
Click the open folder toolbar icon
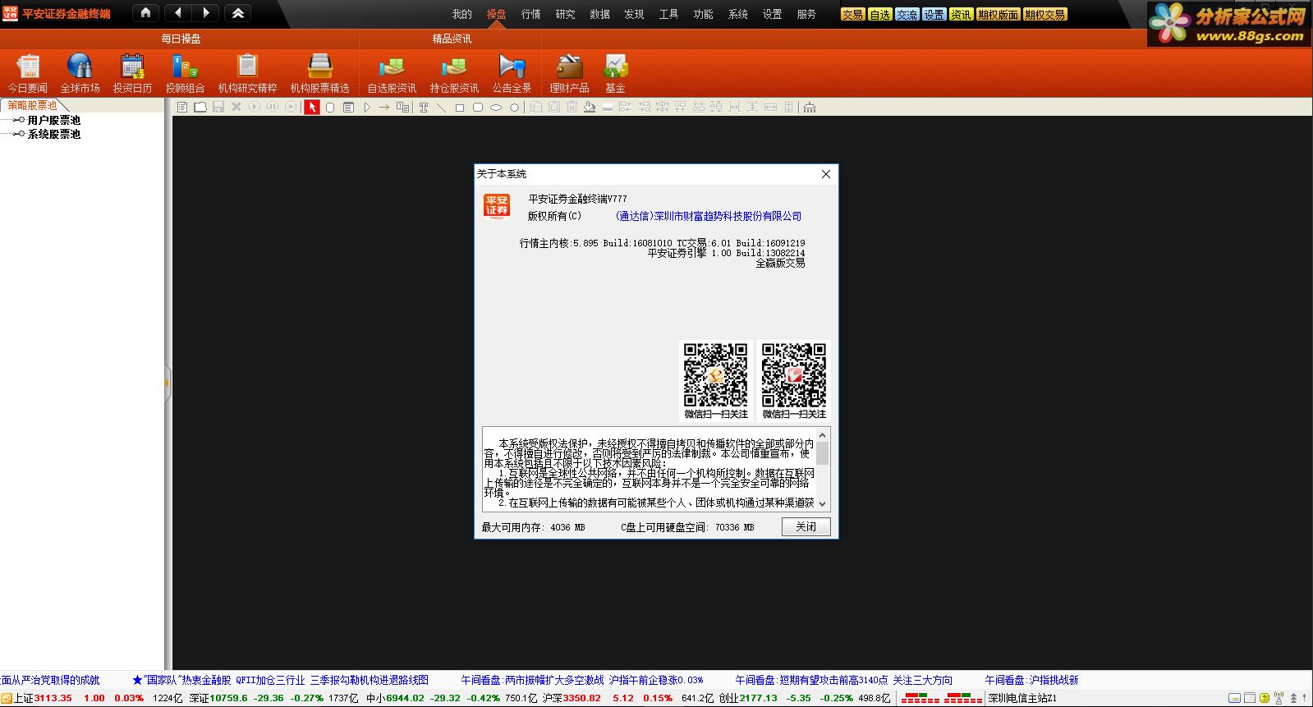click(x=200, y=107)
